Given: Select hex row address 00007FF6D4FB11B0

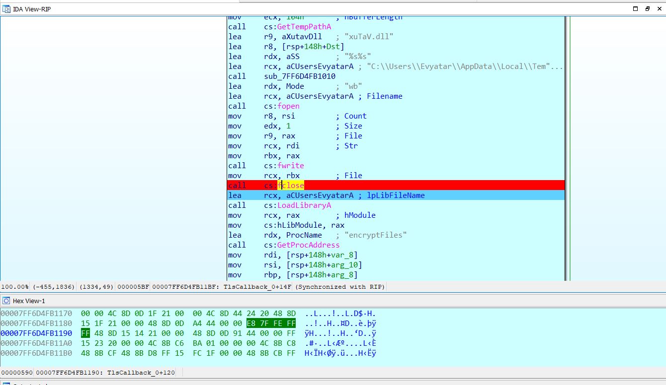Looking at the screenshot, I should [x=36, y=353].
